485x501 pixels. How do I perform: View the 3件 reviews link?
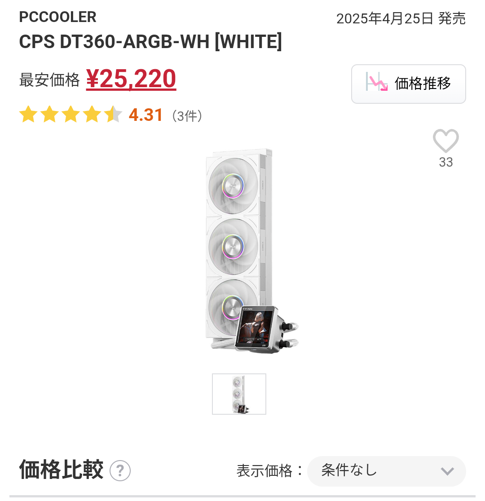click(x=187, y=115)
